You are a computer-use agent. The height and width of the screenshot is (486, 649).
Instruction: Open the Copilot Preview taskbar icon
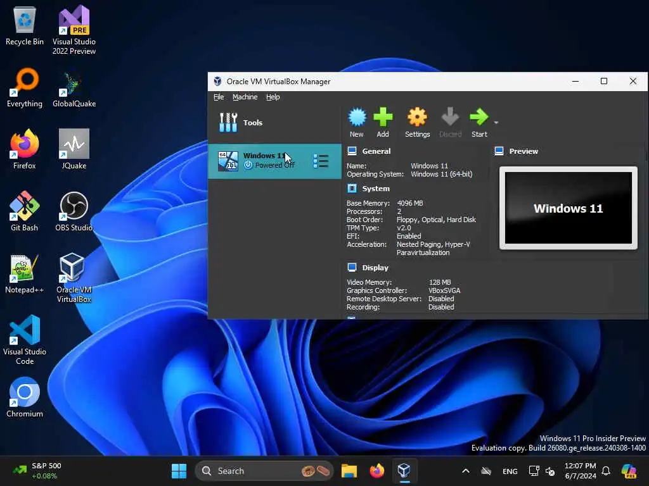(629, 471)
